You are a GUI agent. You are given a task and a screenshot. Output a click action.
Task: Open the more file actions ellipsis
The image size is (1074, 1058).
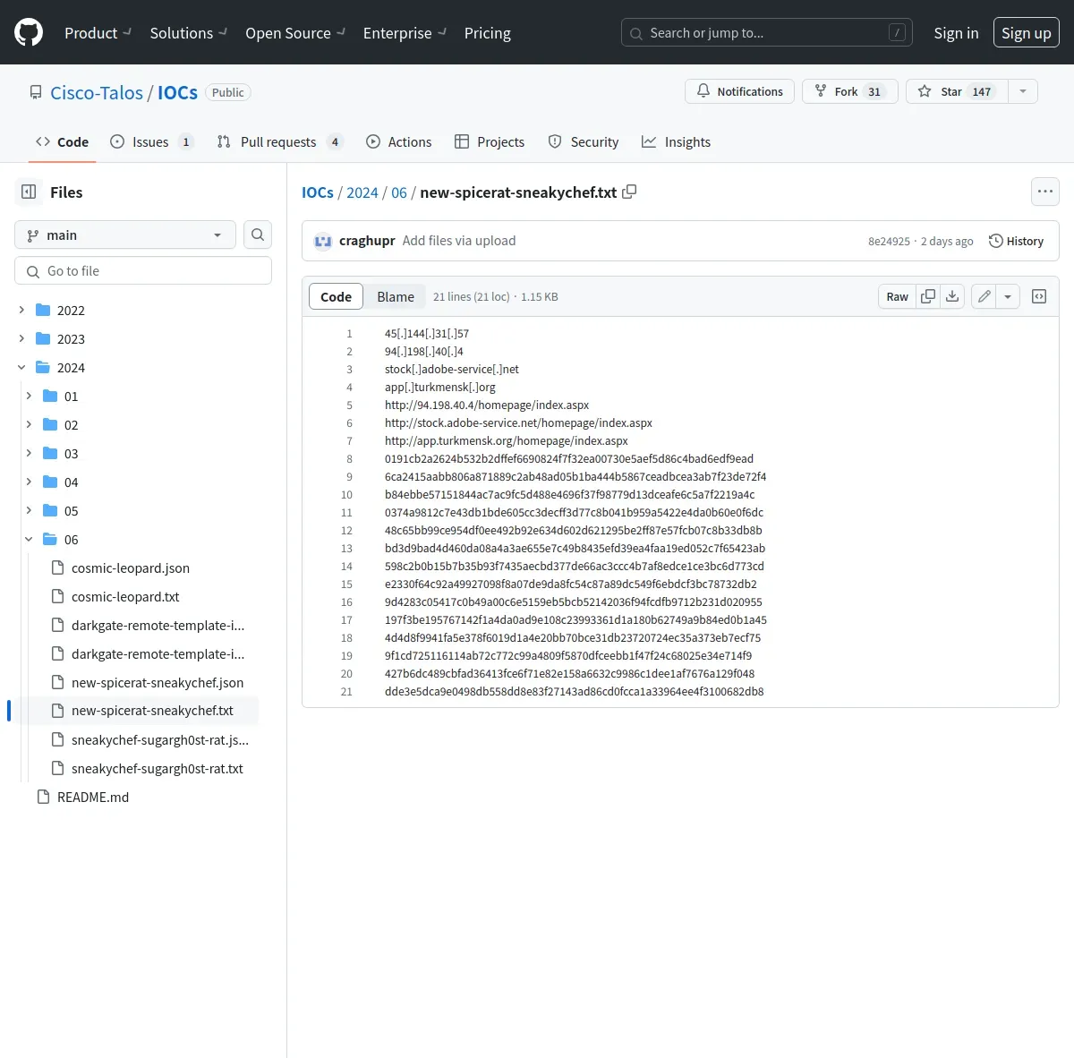1045,192
